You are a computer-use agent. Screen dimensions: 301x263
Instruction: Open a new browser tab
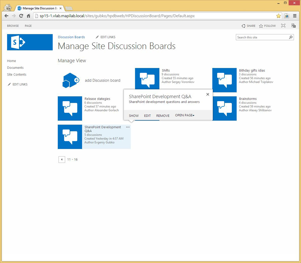click(69, 8)
